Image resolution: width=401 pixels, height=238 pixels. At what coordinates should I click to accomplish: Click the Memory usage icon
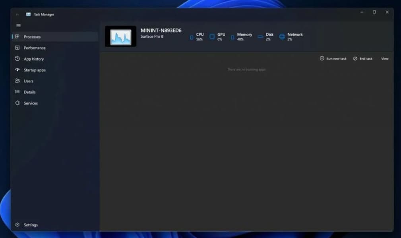[x=232, y=37]
